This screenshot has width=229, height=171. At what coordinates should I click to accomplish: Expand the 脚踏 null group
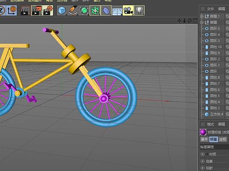[202, 22]
